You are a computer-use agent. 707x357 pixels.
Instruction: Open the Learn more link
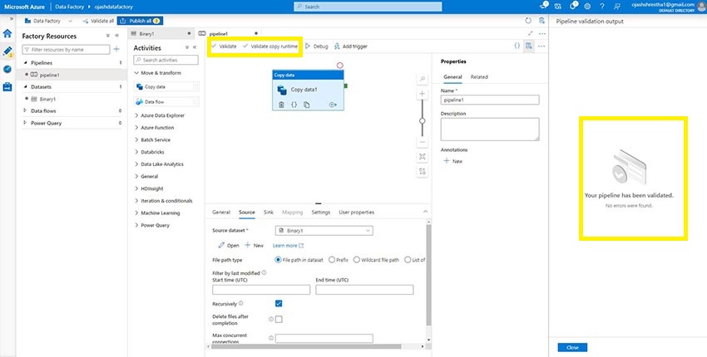point(288,246)
